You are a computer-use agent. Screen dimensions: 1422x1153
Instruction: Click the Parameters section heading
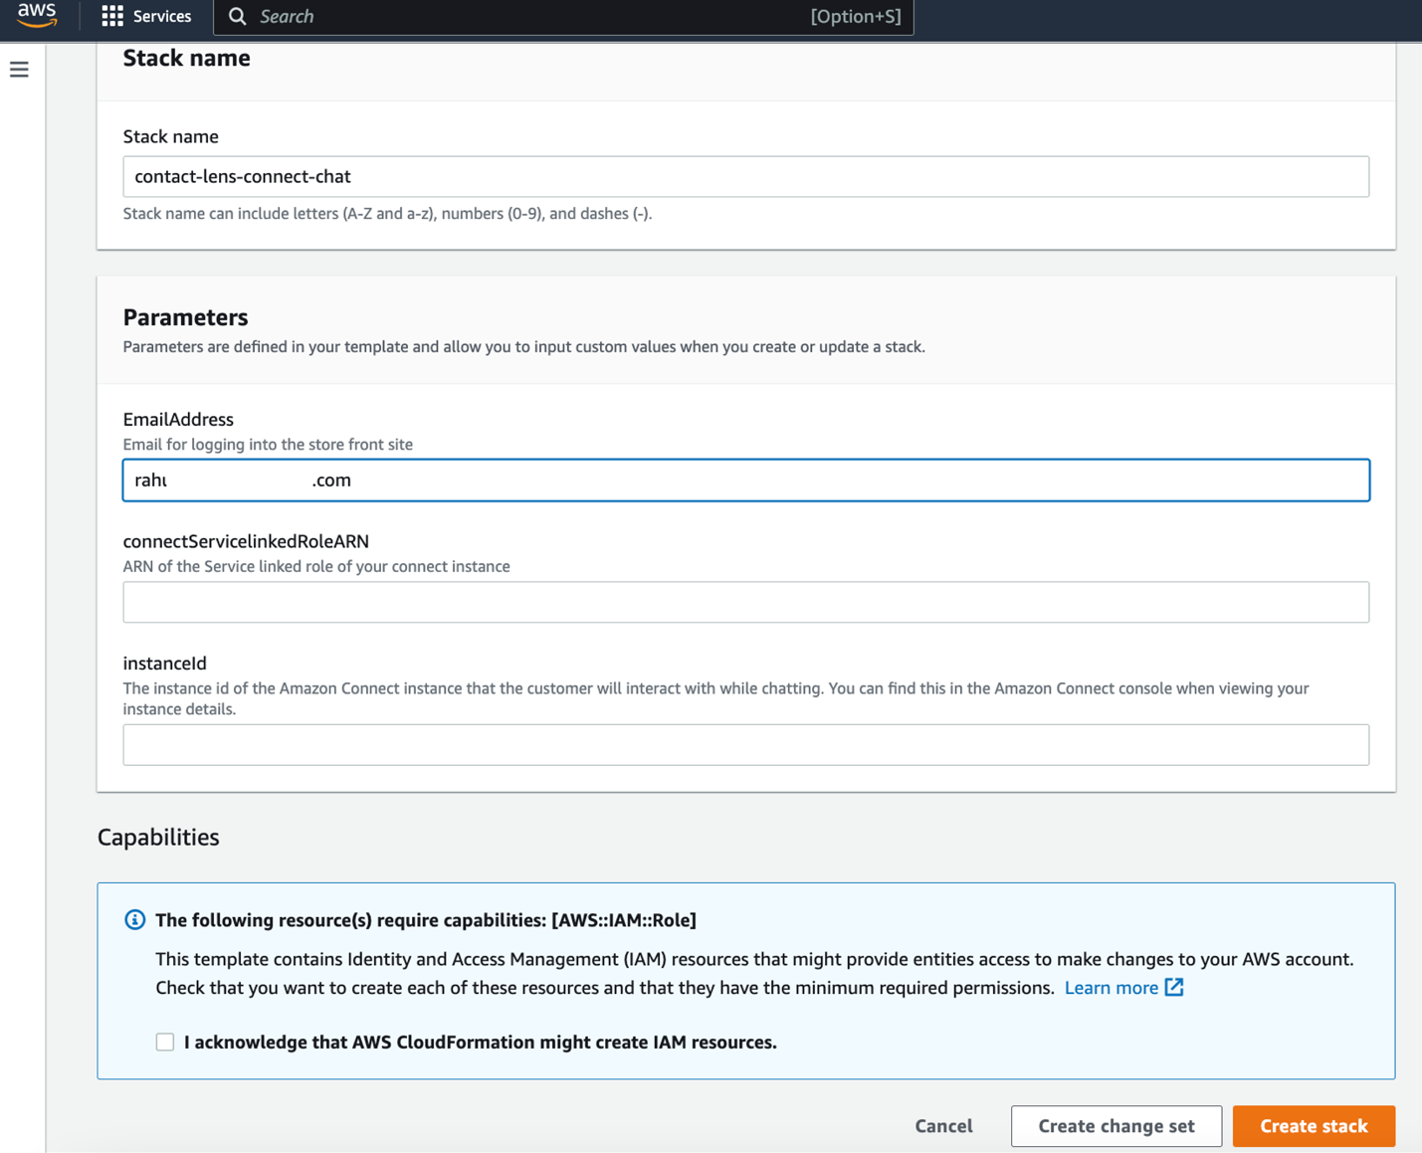pyautogui.click(x=185, y=317)
